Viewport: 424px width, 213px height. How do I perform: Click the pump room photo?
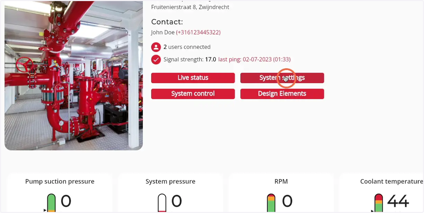[x=73, y=75]
